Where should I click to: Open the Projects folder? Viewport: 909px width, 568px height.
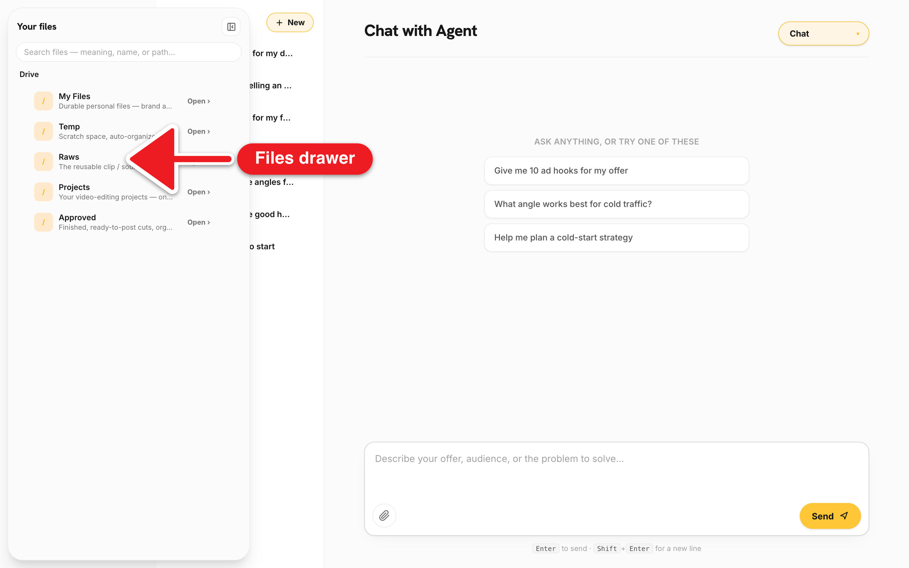pos(199,192)
